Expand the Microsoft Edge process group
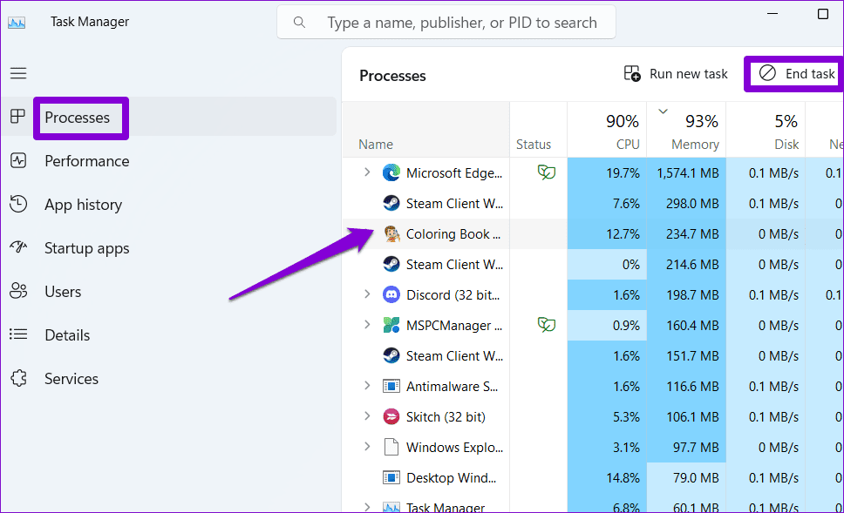Image resolution: width=844 pixels, height=513 pixels. point(367,172)
